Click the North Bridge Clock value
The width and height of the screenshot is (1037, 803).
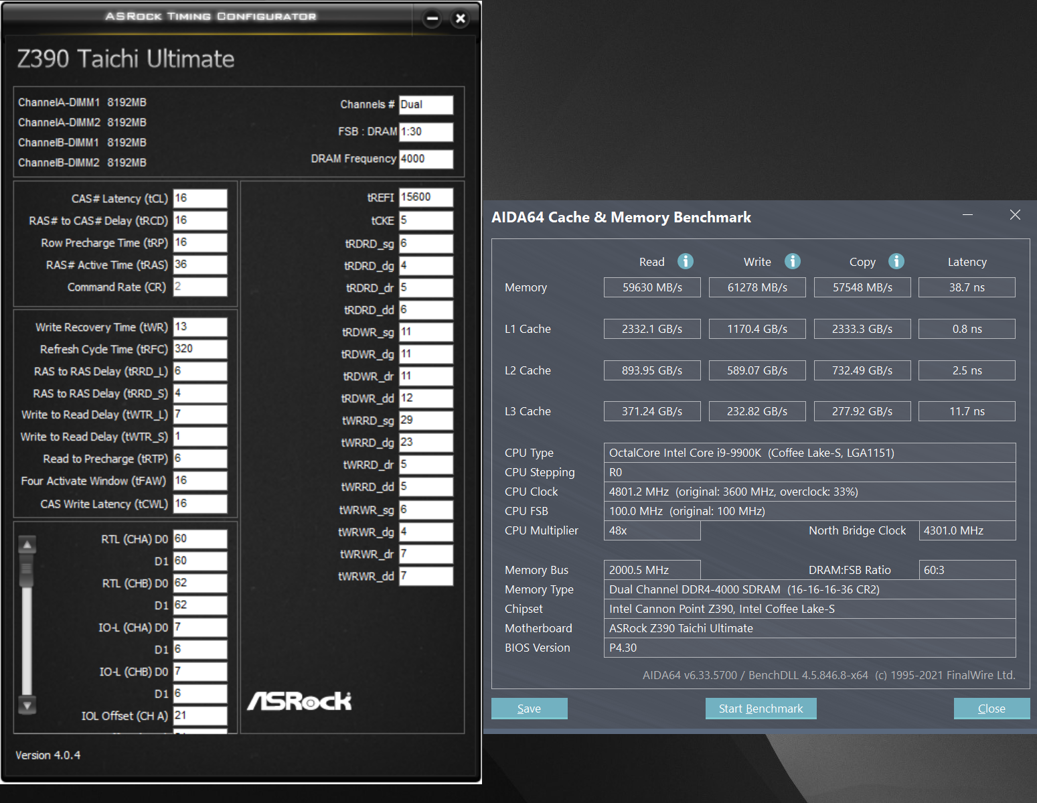coord(967,530)
